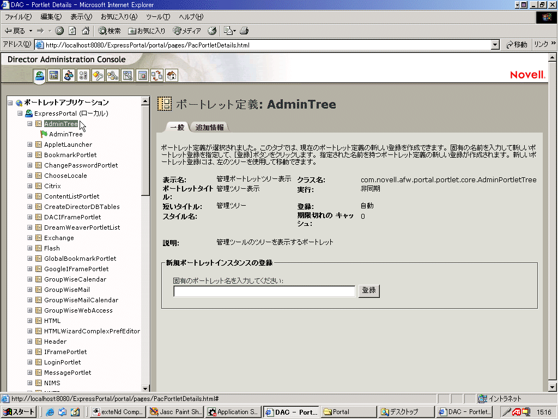Select the globe Portal icon in DAC toolbar
Screen dimensions: 558x419
(39, 75)
